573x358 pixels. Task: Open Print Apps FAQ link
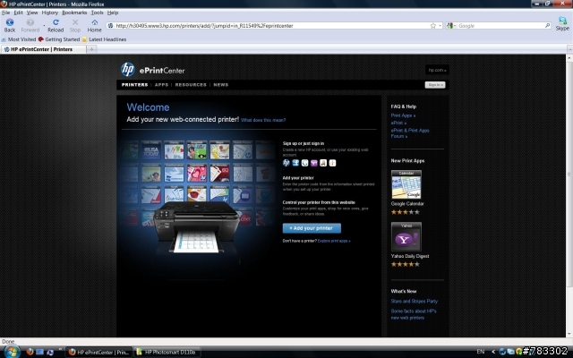point(403,115)
